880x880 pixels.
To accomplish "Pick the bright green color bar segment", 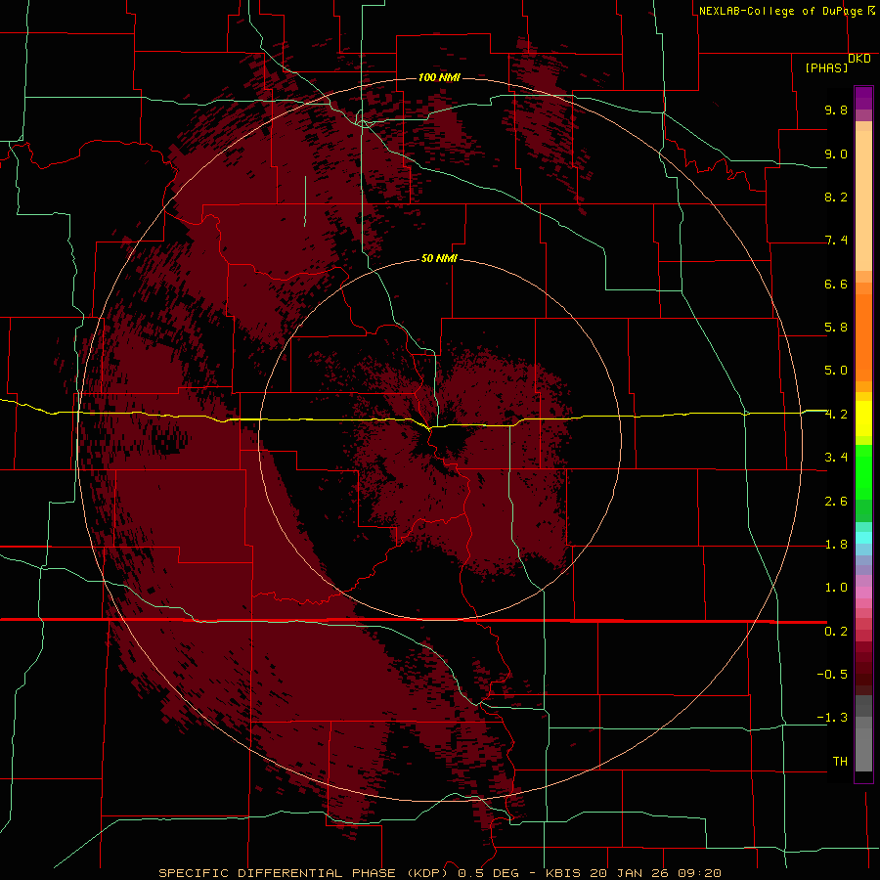I will (x=863, y=471).
